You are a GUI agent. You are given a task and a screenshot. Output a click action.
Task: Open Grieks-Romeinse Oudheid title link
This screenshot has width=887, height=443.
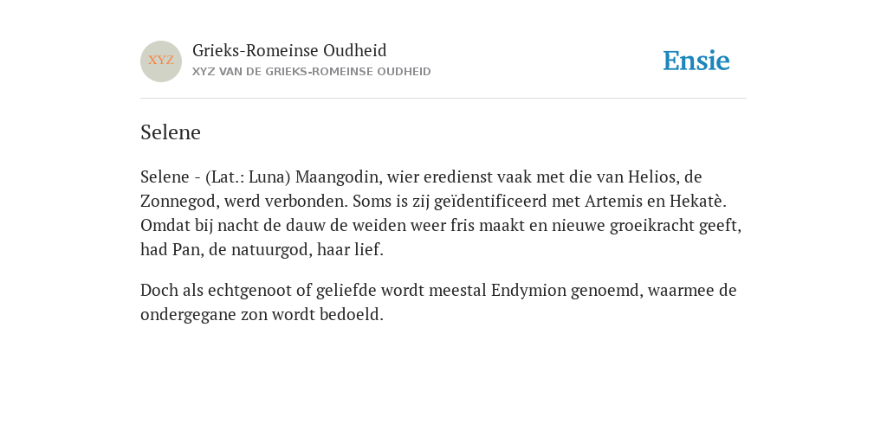coord(289,51)
